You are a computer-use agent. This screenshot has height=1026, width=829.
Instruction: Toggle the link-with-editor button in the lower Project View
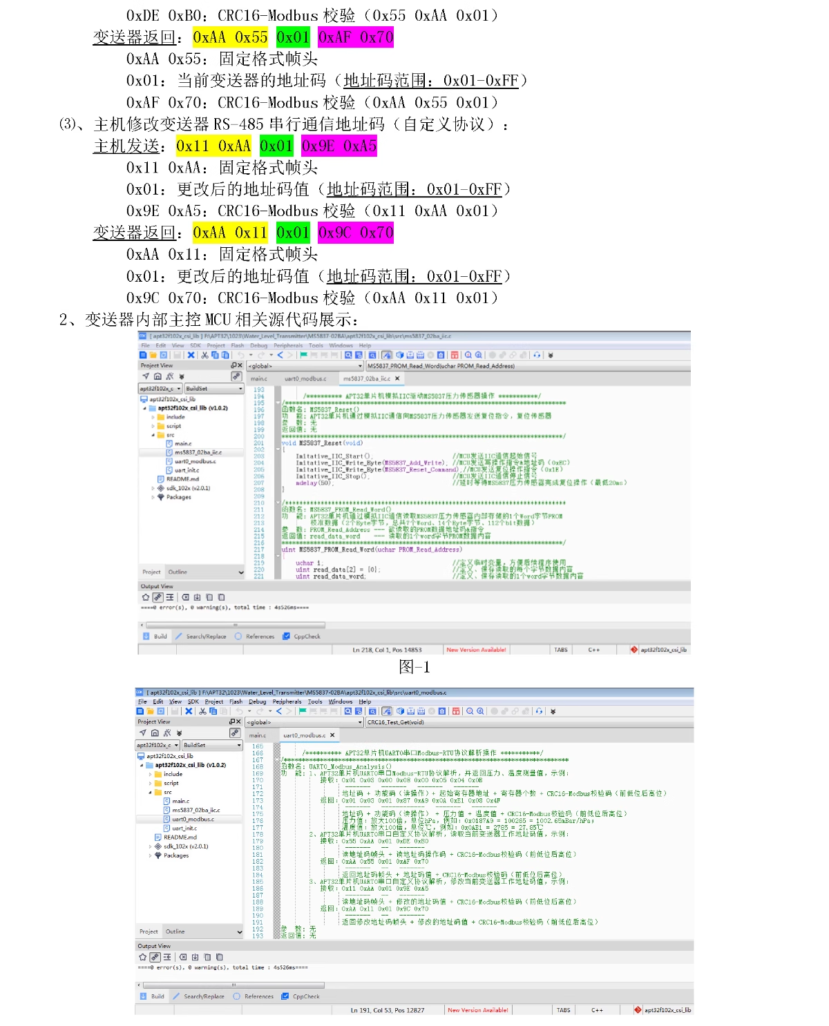click(235, 733)
